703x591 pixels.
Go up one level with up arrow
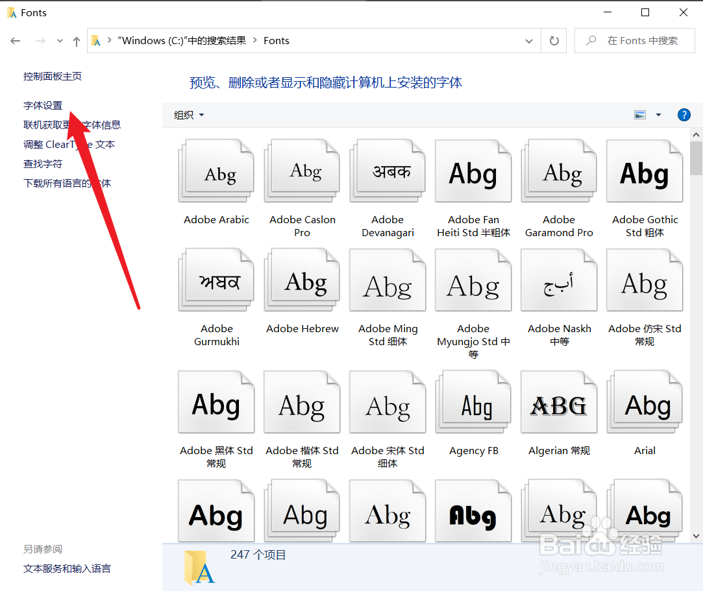point(76,42)
